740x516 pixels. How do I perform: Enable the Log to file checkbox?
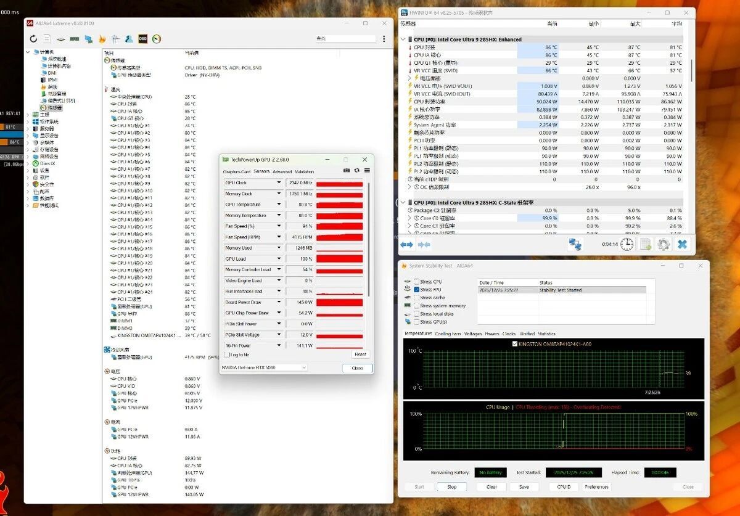(x=226, y=354)
